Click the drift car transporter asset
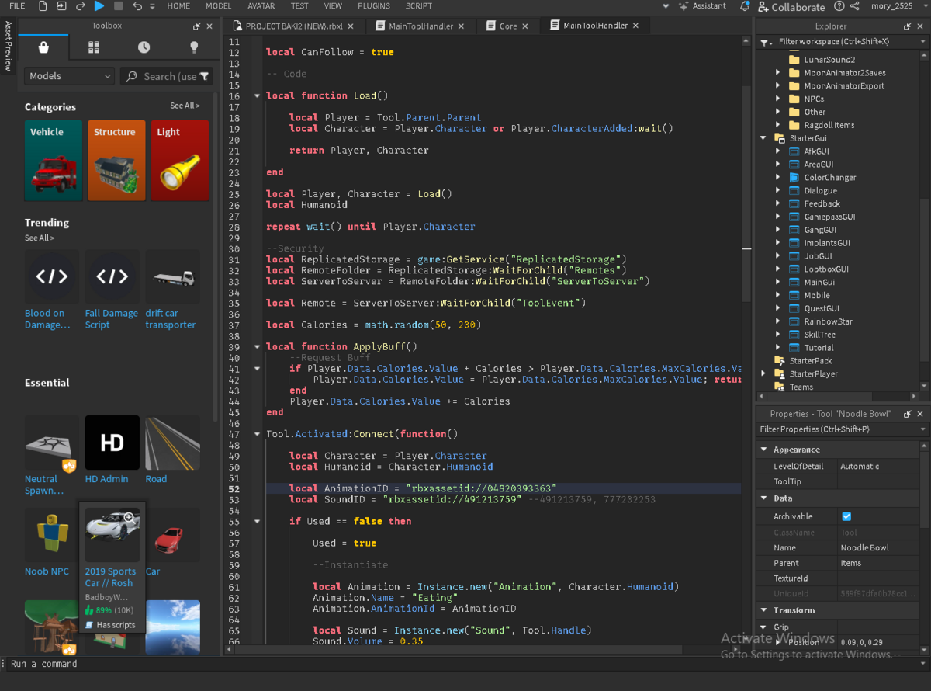The height and width of the screenshot is (691, 931). [x=172, y=290]
